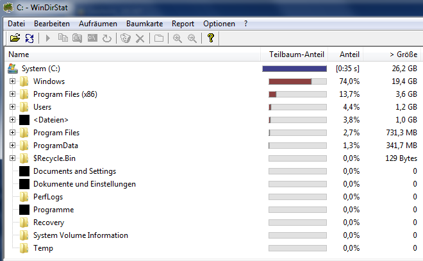Click the Zoom out magnifier icon
Image resolution: width=423 pixels, height=261 pixels.
192,38
